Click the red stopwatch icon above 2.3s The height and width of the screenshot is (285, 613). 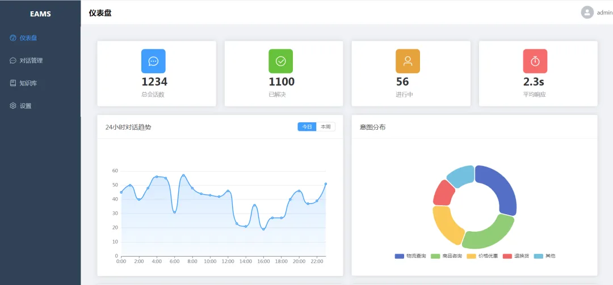tap(535, 61)
